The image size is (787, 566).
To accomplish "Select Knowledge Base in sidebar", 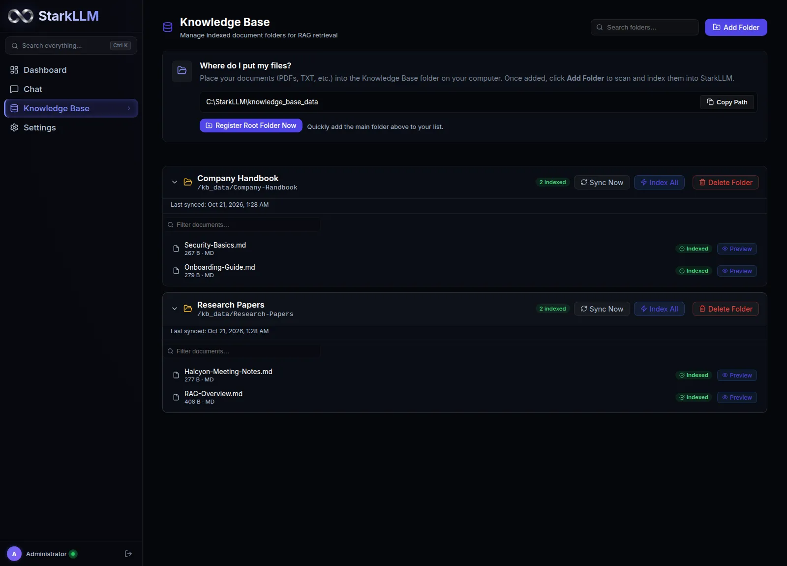I will [x=71, y=108].
